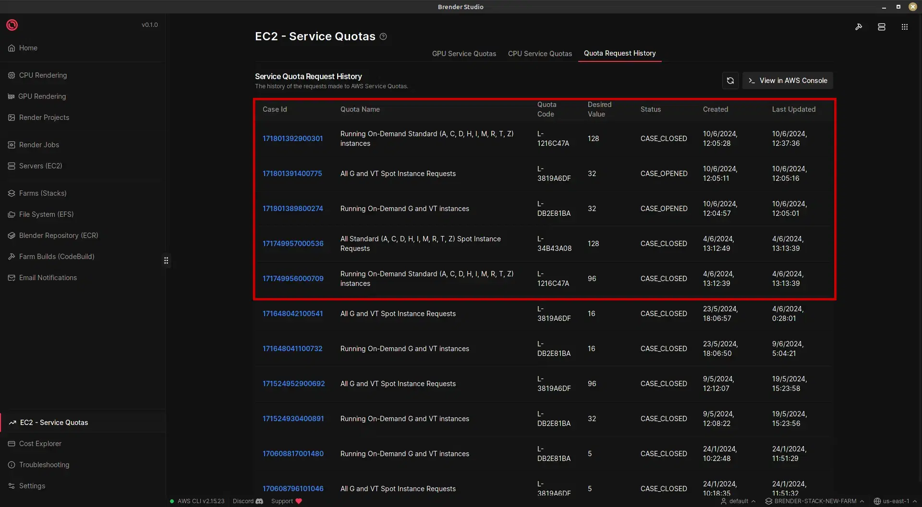The width and height of the screenshot is (922, 507).
Task: Open the apps grid icon in top right
Action: coord(904,27)
